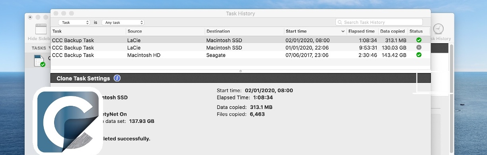Click the magnifier icon in the search field

[x=340, y=23]
